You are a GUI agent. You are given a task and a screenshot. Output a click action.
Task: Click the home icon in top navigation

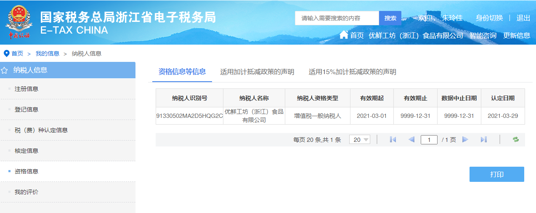(344, 35)
